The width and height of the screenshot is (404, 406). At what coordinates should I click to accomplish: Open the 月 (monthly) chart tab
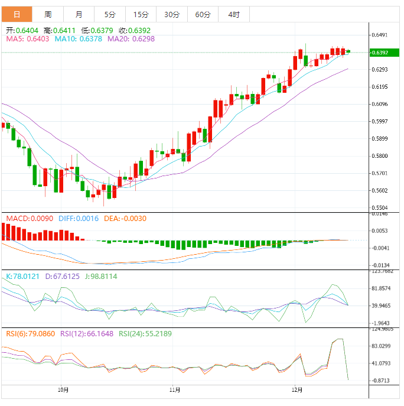tap(79, 14)
